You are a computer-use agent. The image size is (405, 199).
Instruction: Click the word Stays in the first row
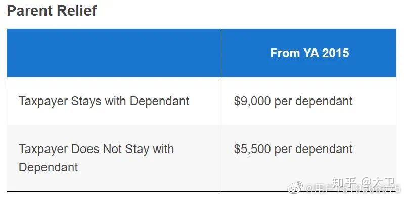point(86,101)
